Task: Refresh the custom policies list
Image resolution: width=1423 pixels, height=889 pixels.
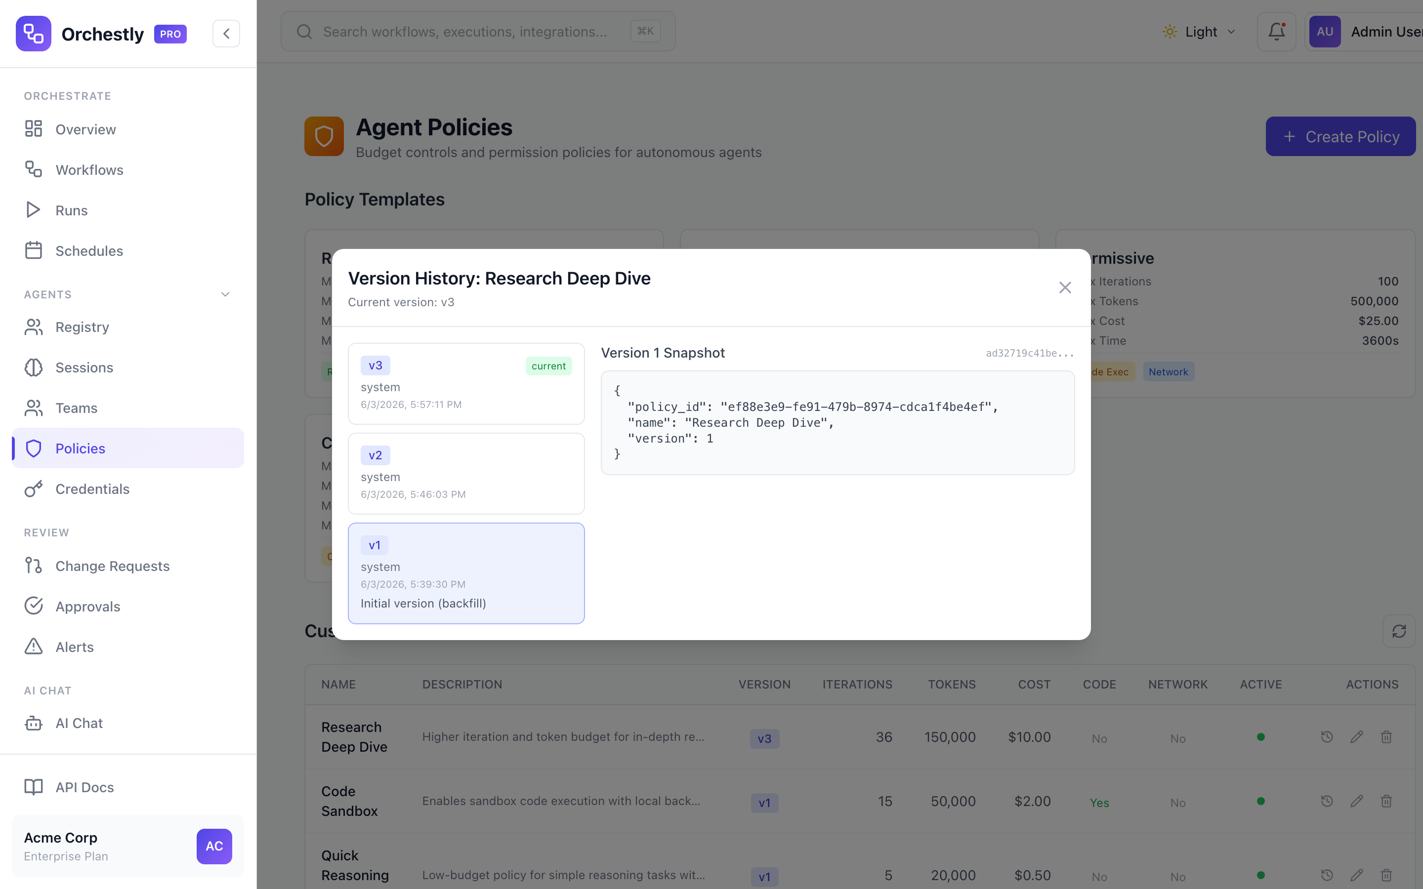Action: [x=1399, y=631]
